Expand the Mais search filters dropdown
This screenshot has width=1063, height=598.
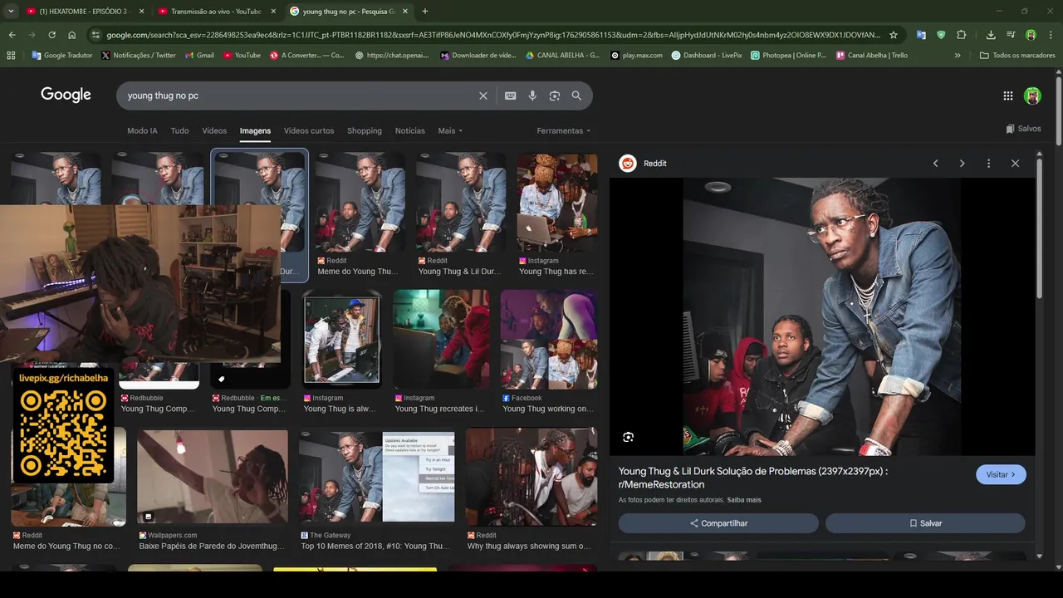pyautogui.click(x=450, y=130)
